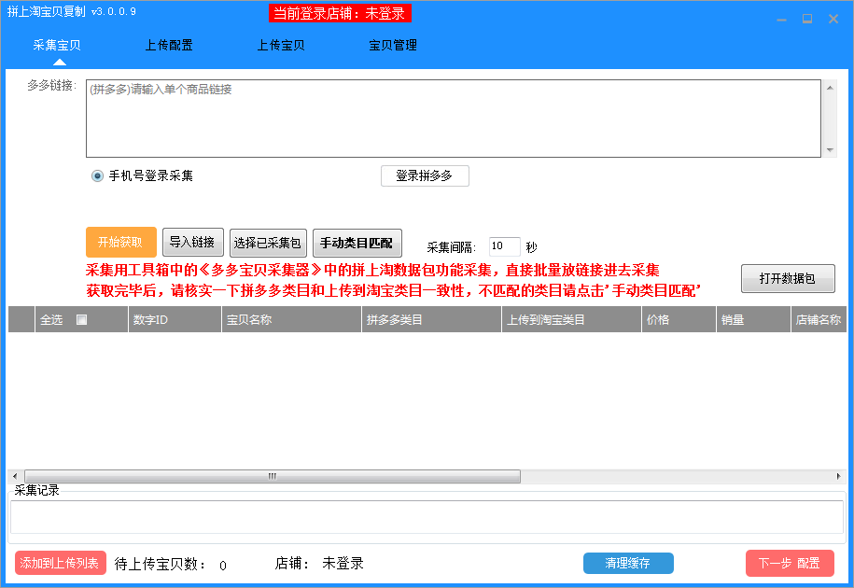This screenshot has width=854, height=588.
Task: 点击开始获取按钮
Action: 120,241
